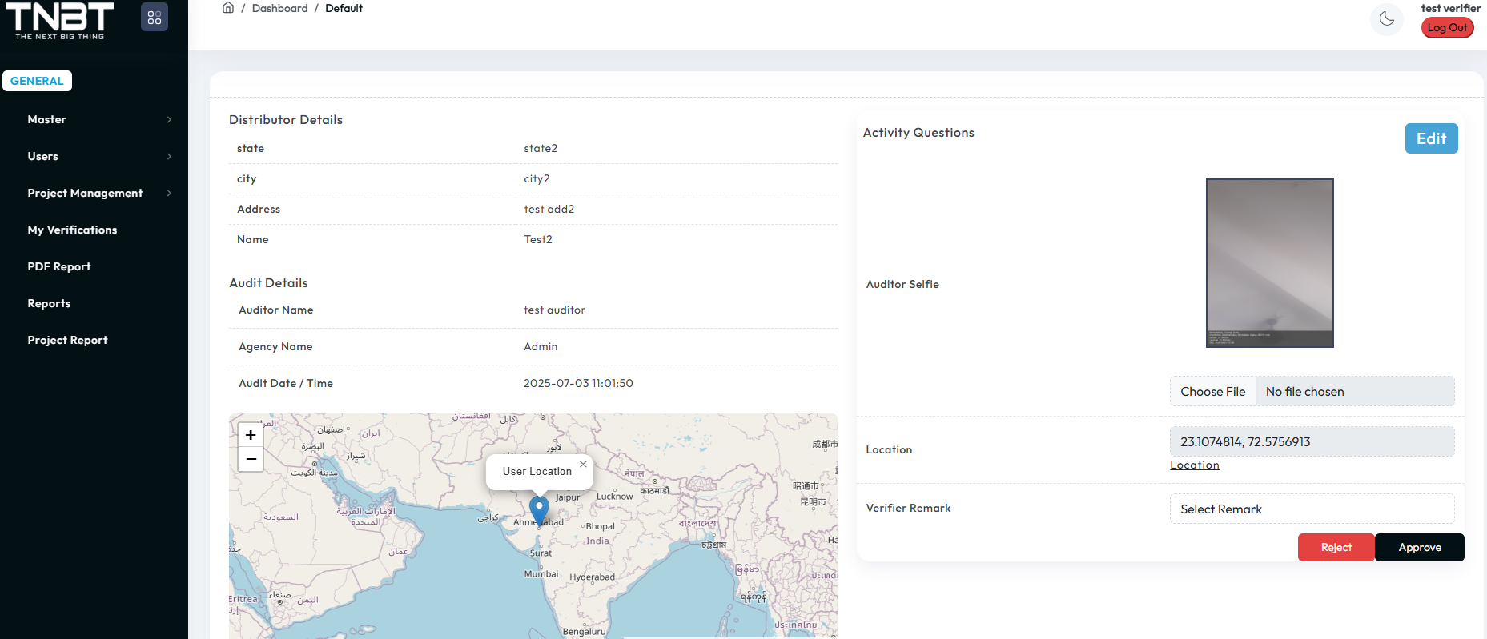Open the Location link
This screenshot has width=1487, height=639.
click(x=1194, y=465)
